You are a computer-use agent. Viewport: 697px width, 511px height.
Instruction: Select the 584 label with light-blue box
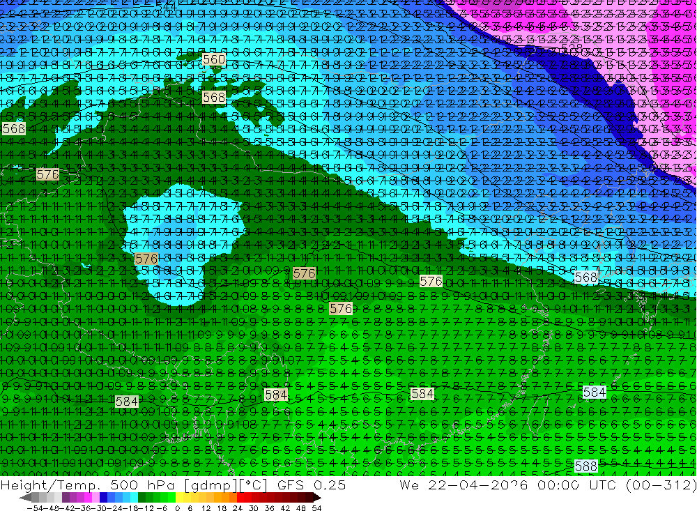click(595, 392)
